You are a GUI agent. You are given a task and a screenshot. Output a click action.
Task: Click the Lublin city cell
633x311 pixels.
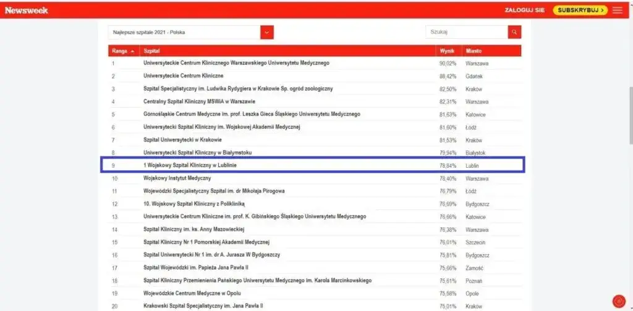472,165
